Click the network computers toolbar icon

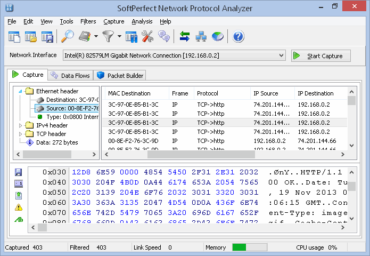pos(201,37)
